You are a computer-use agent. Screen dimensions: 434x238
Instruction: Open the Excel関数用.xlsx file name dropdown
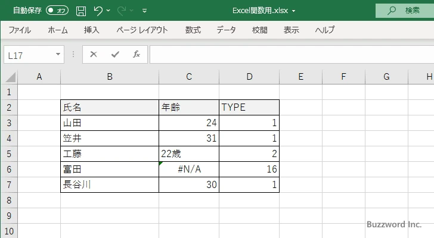click(x=293, y=11)
